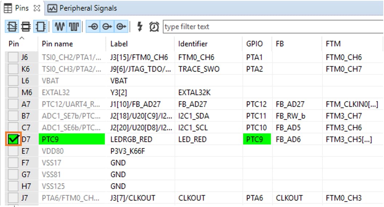Click the type filter text field
This screenshot has width=384, height=207.
coord(273,27)
